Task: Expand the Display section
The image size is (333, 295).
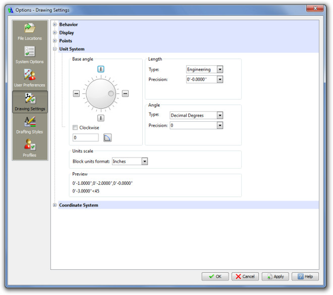Action: pyautogui.click(x=54, y=32)
